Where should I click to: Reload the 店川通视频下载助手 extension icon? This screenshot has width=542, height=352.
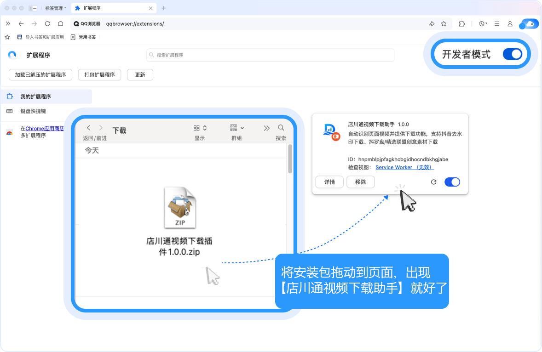coord(434,182)
